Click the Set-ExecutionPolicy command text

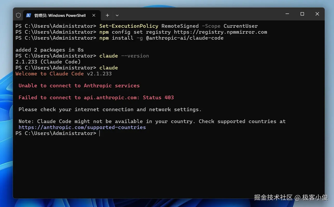pos(129,26)
